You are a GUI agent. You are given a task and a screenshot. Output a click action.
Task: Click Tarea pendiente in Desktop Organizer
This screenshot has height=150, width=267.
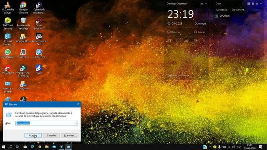178,75
